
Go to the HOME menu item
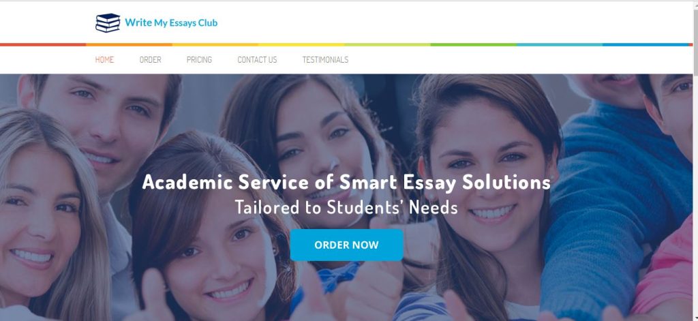(104, 60)
